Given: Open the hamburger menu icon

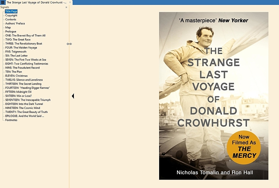Looking at the screenshot, I should tap(3, 2).
